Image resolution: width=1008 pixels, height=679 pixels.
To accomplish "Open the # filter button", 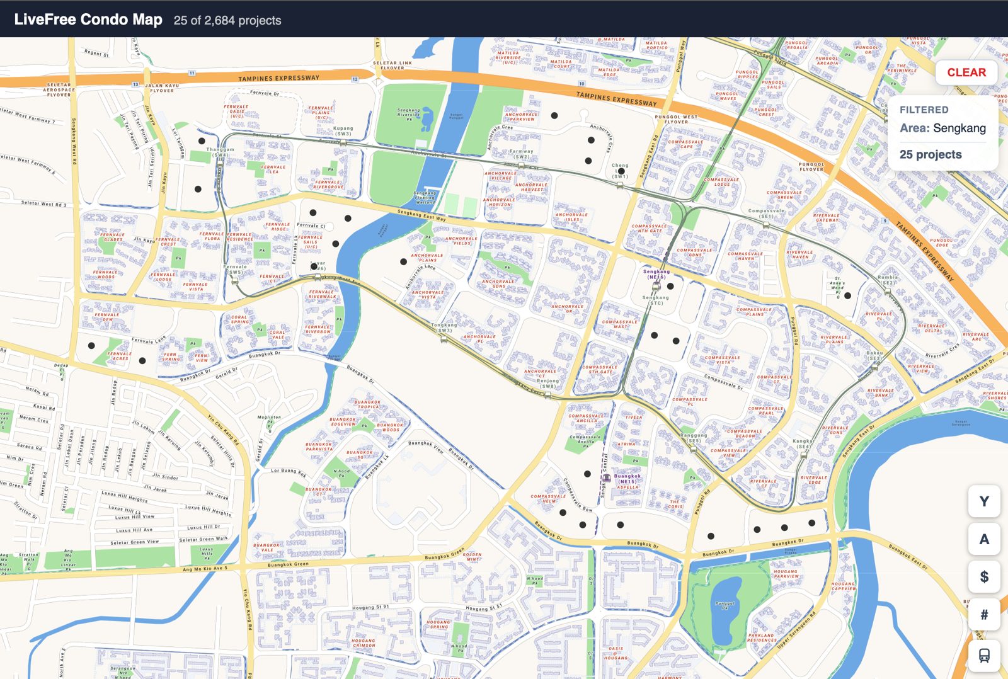I will tap(984, 615).
